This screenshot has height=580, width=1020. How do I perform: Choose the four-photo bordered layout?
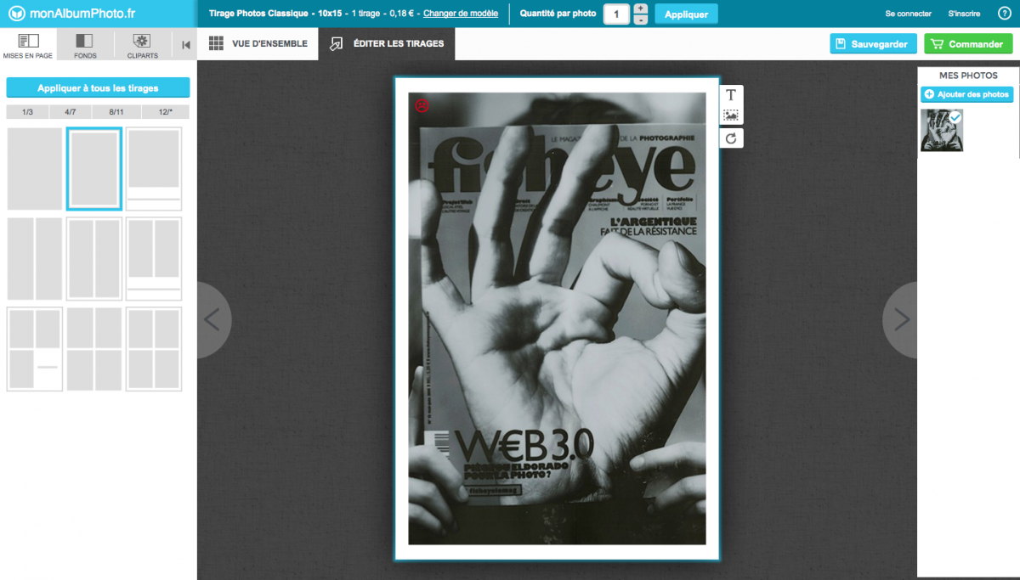click(x=154, y=349)
